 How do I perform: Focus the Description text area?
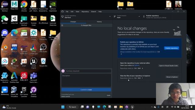[x=86, y=80]
